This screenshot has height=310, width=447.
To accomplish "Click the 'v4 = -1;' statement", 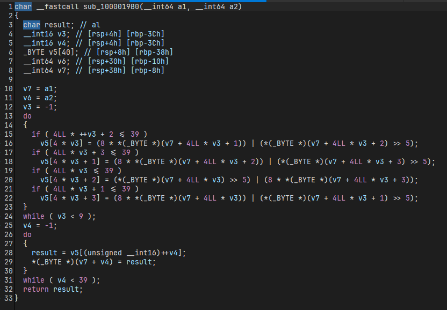I will (x=40, y=225).
